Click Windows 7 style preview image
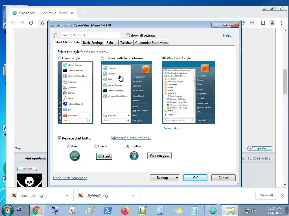Screen dimensions: 289x216 189,92
